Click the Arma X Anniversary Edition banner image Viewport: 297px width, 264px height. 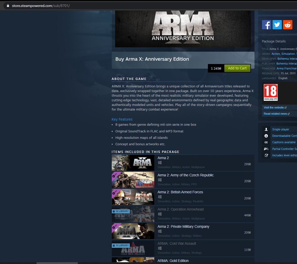pyautogui.click(x=183, y=29)
